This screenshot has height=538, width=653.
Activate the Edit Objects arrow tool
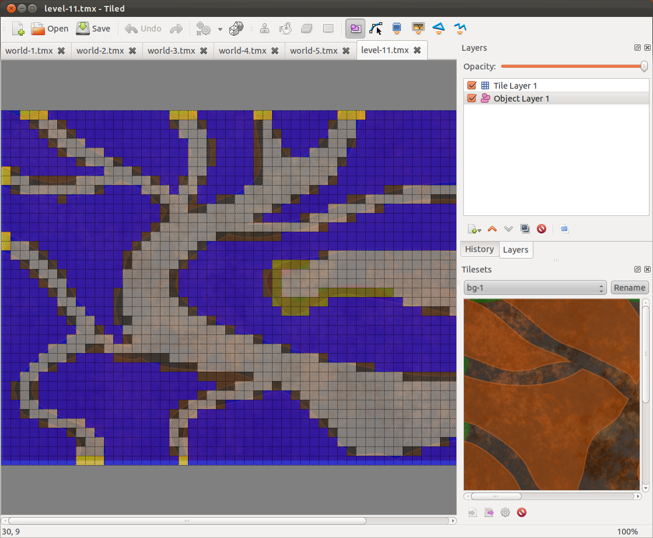376,28
